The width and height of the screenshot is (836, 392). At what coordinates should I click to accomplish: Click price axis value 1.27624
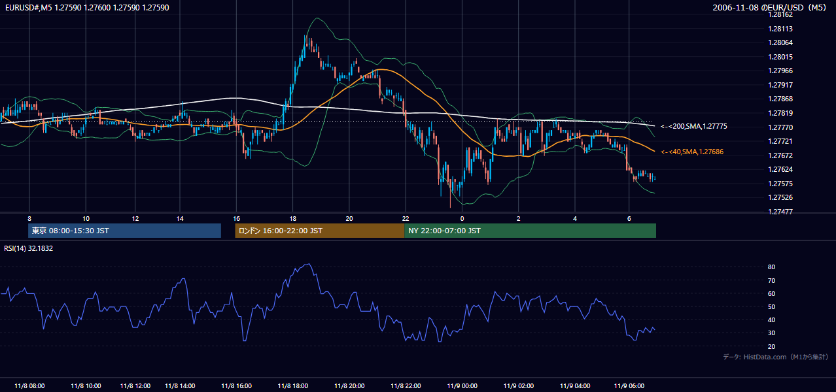pos(780,170)
